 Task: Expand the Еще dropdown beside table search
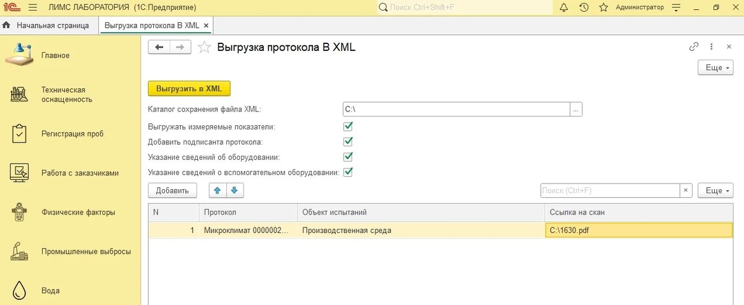[715, 190]
